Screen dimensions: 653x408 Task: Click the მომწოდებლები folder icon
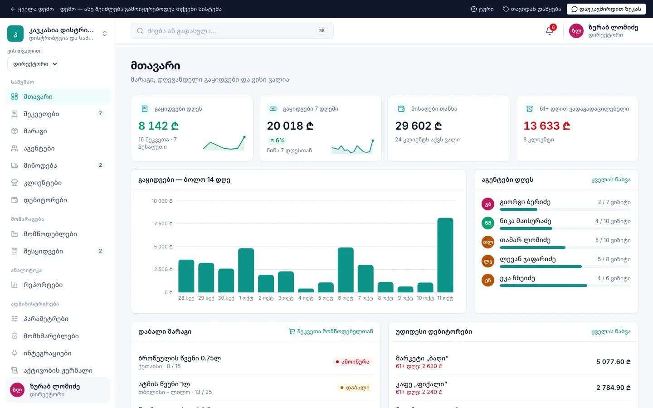tap(15, 234)
